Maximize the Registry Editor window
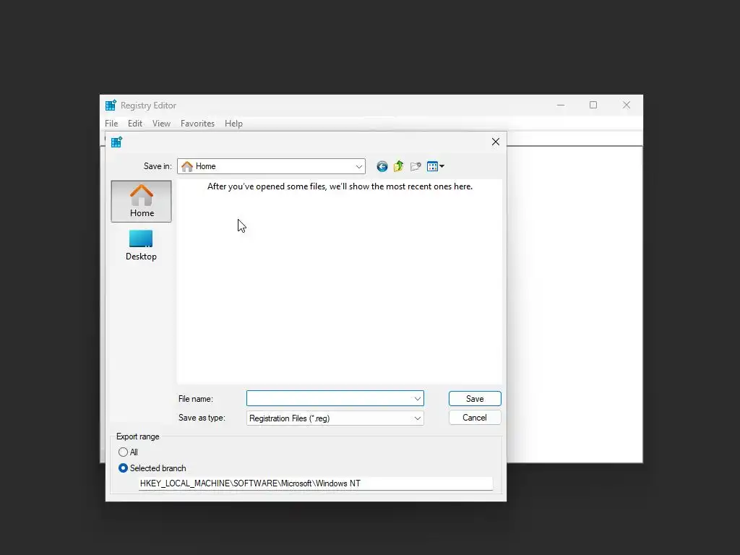 pyautogui.click(x=593, y=106)
